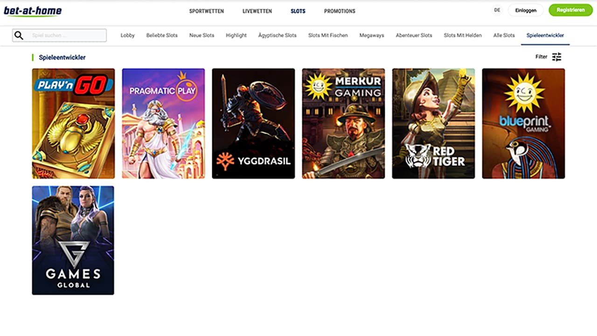Select the Pragmatic Play provider card
The width and height of the screenshot is (597, 336).
[163, 123]
